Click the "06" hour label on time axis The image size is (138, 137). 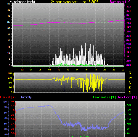(40, 70)
